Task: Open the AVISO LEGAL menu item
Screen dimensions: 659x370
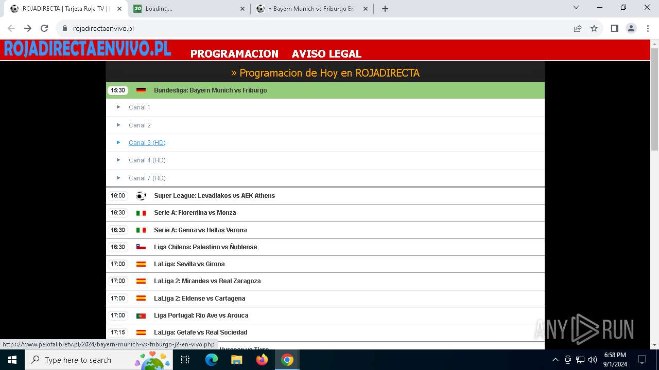Action: [x=326, y=53]
